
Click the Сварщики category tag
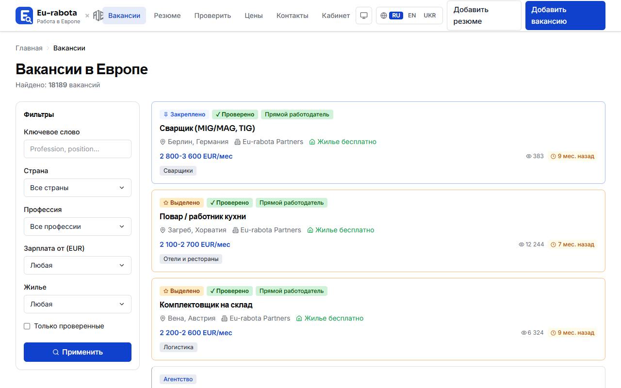click(x=178, y=171)
